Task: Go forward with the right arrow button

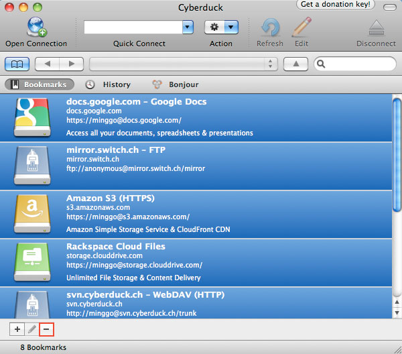Action: coord(72,64)
